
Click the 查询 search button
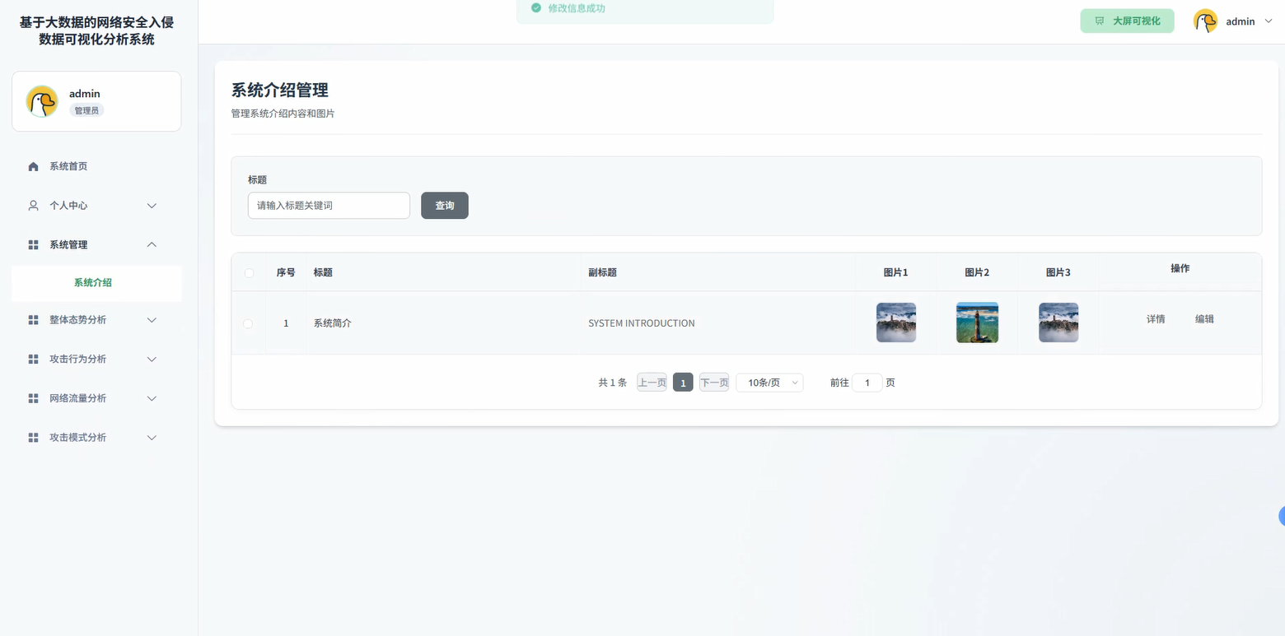click(445, 206)
